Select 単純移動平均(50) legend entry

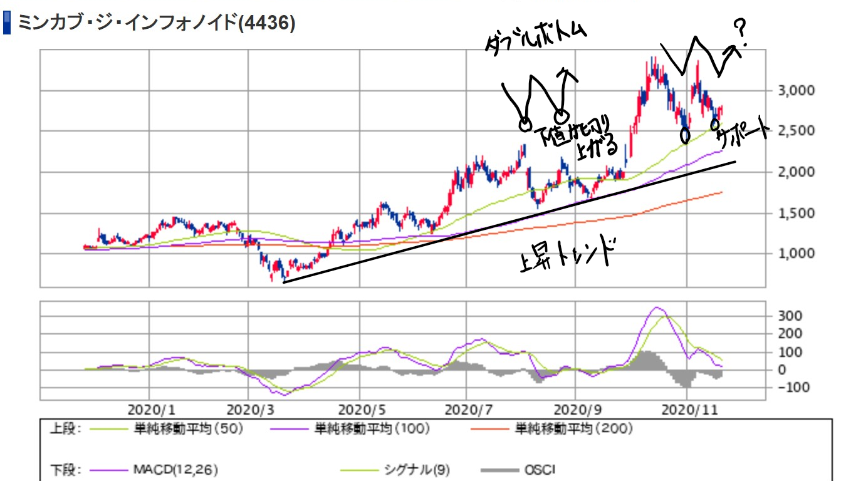[x=188, y=429]
